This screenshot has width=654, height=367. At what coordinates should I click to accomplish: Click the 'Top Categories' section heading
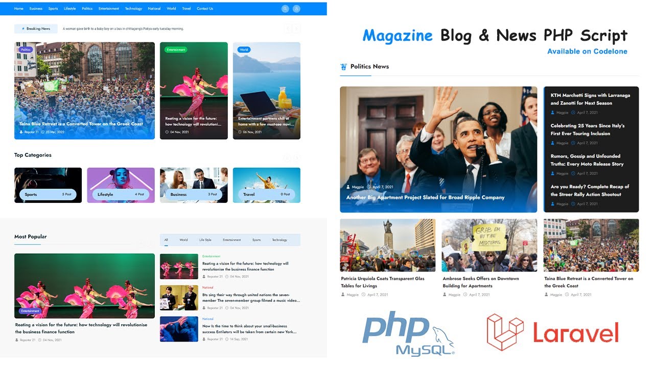(33, 155)
